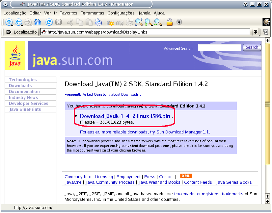The image size is (272, 213).
Task: Click the orange XML feed badge
Action: tap(186, 176)
